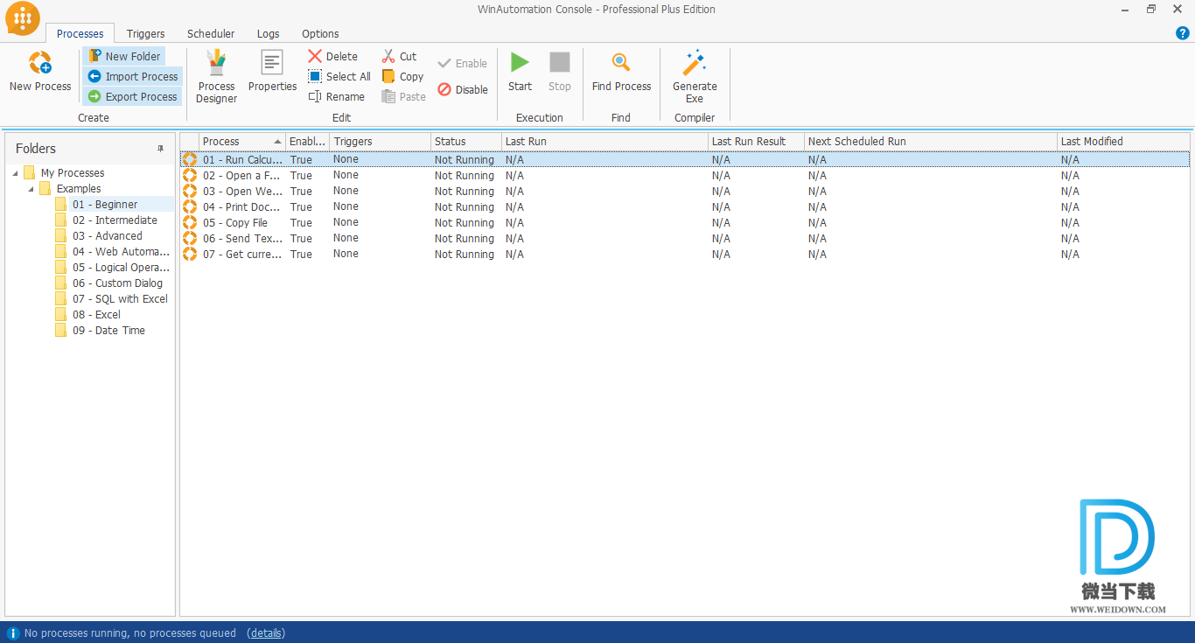Click the New Process icon

40,63
